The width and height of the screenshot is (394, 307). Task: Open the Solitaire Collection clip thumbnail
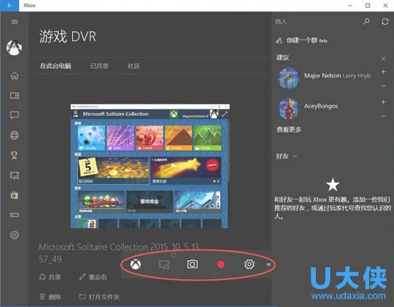pyautogui.click(x=150, y=166)
